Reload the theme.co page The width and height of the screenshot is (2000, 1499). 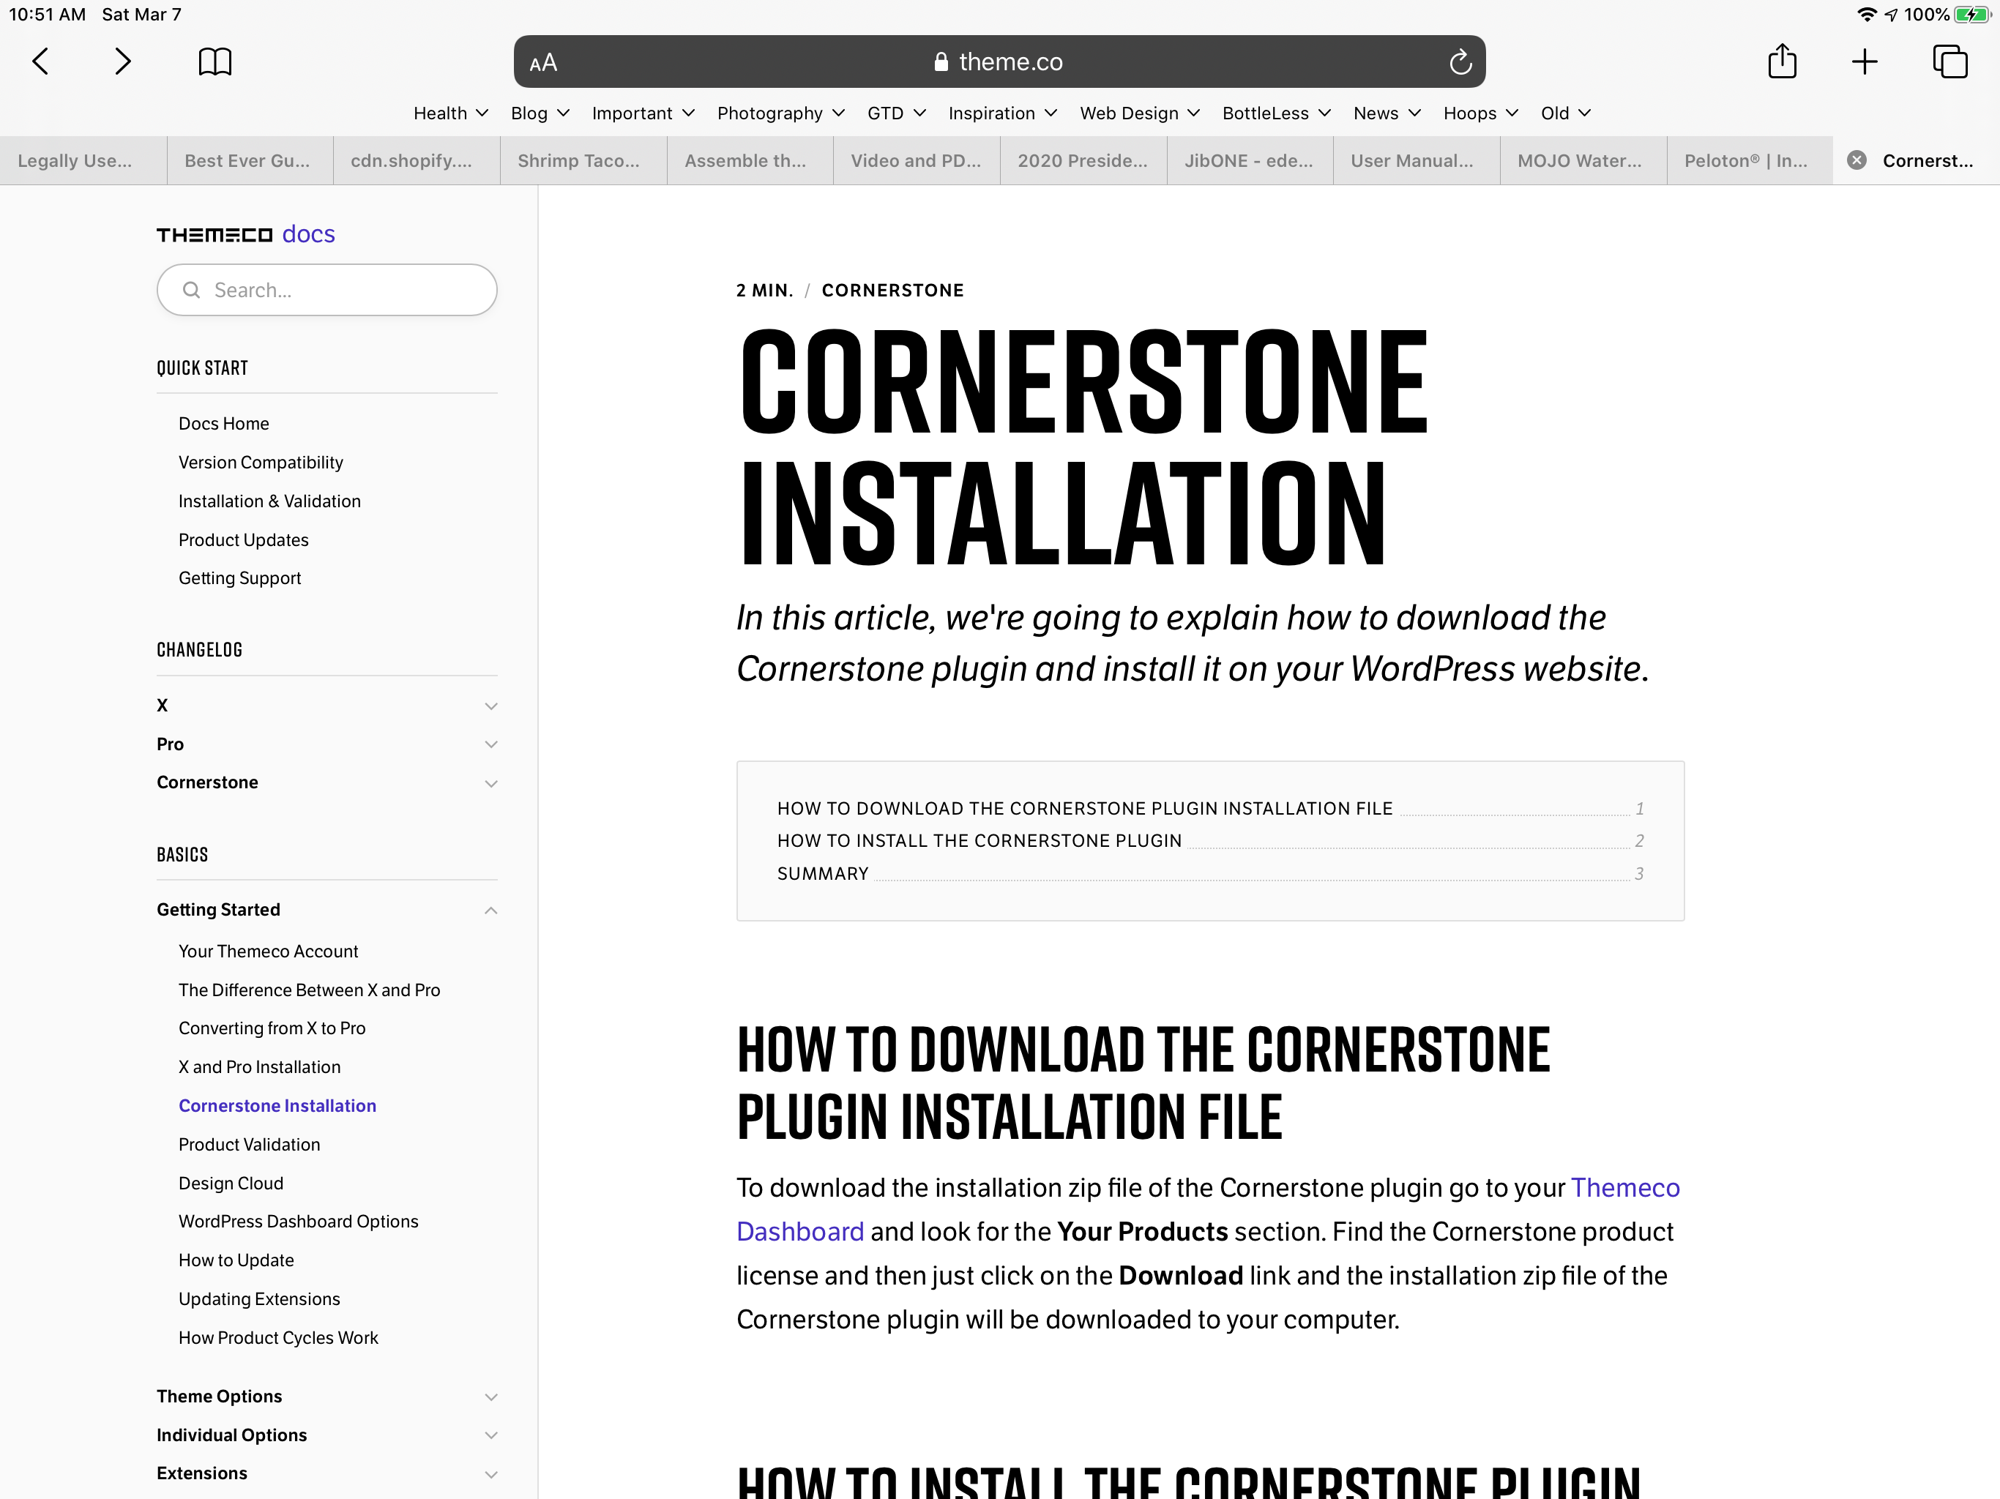coord(1459,61)
